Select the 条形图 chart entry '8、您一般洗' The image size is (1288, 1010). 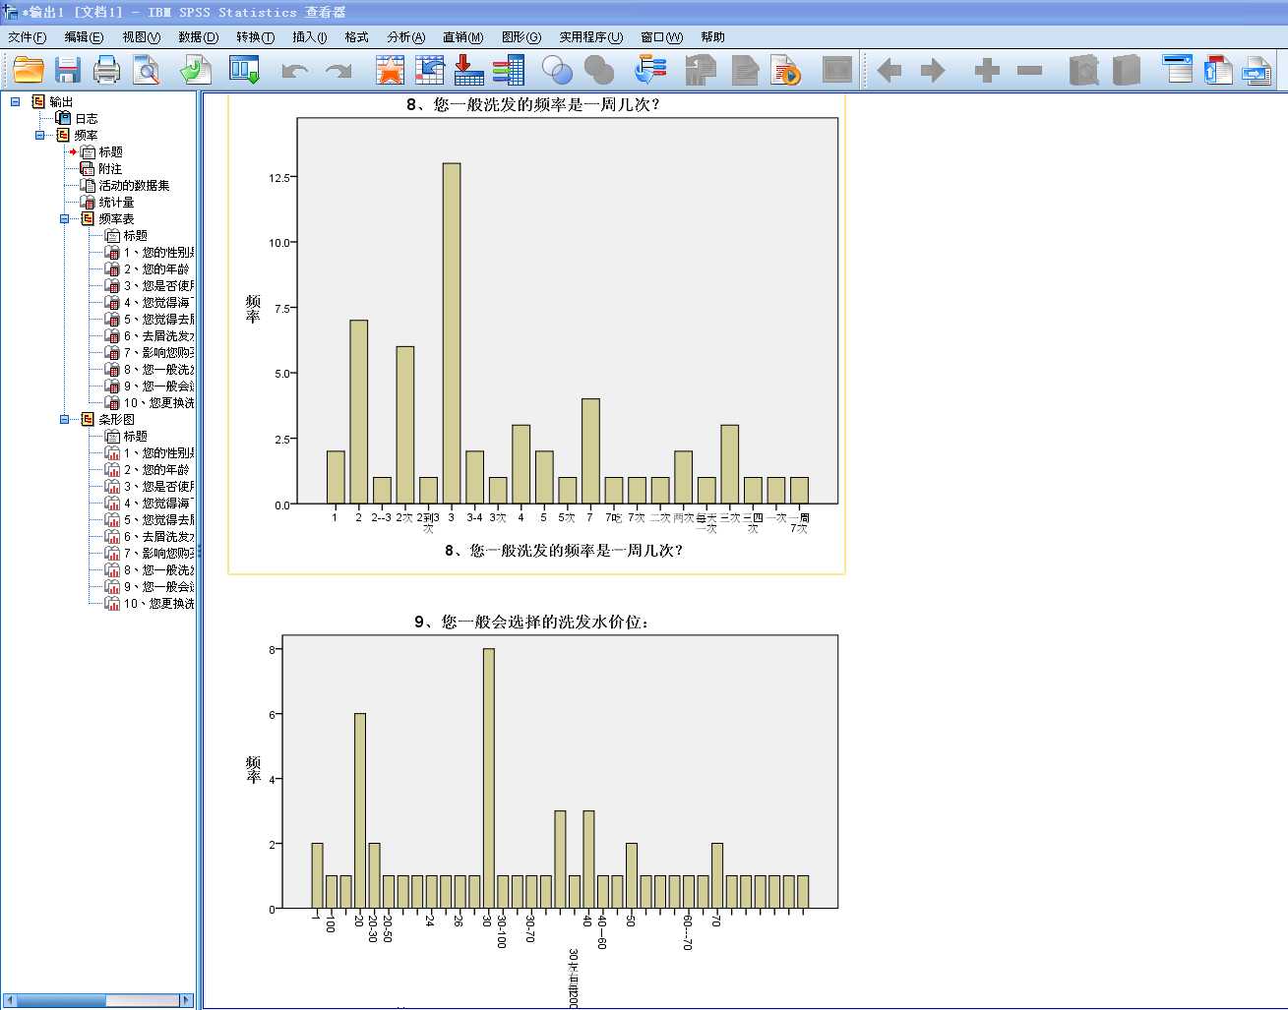(158, 569)
